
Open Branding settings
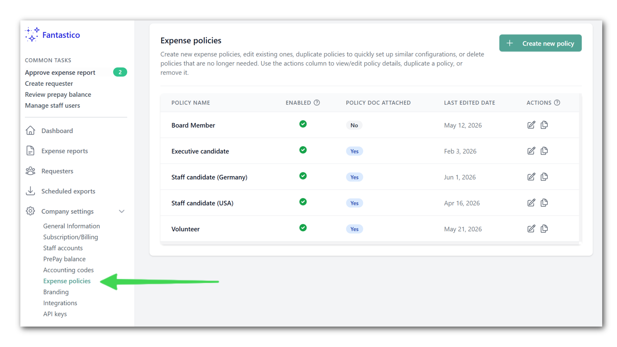tap(56, 292)
